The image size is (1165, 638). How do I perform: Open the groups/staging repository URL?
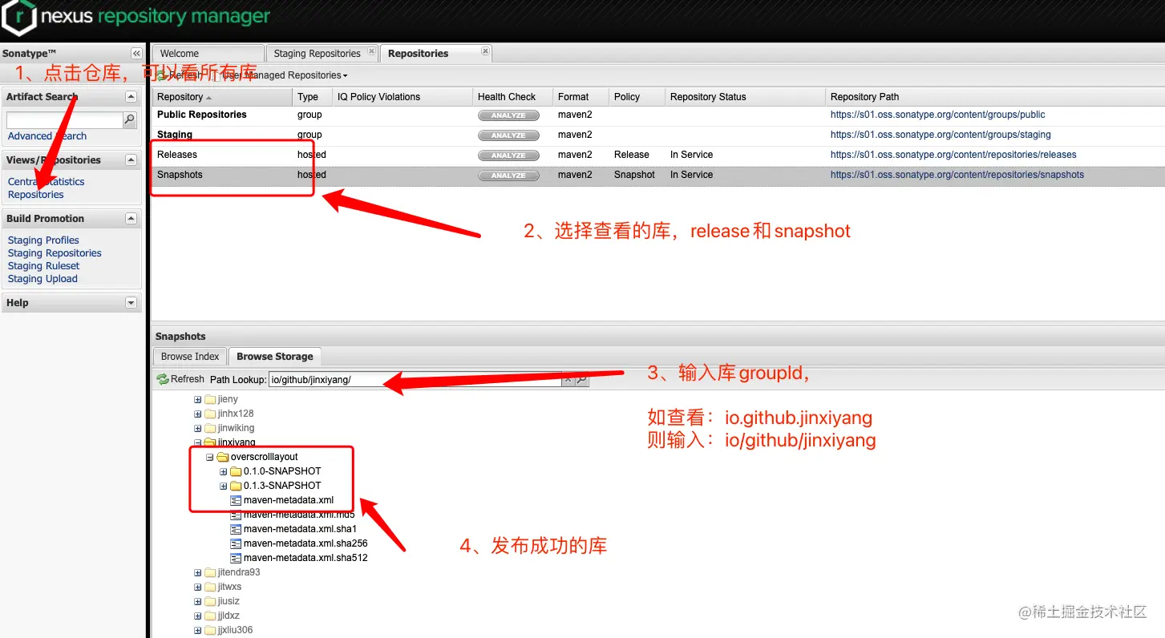(940, 135)
